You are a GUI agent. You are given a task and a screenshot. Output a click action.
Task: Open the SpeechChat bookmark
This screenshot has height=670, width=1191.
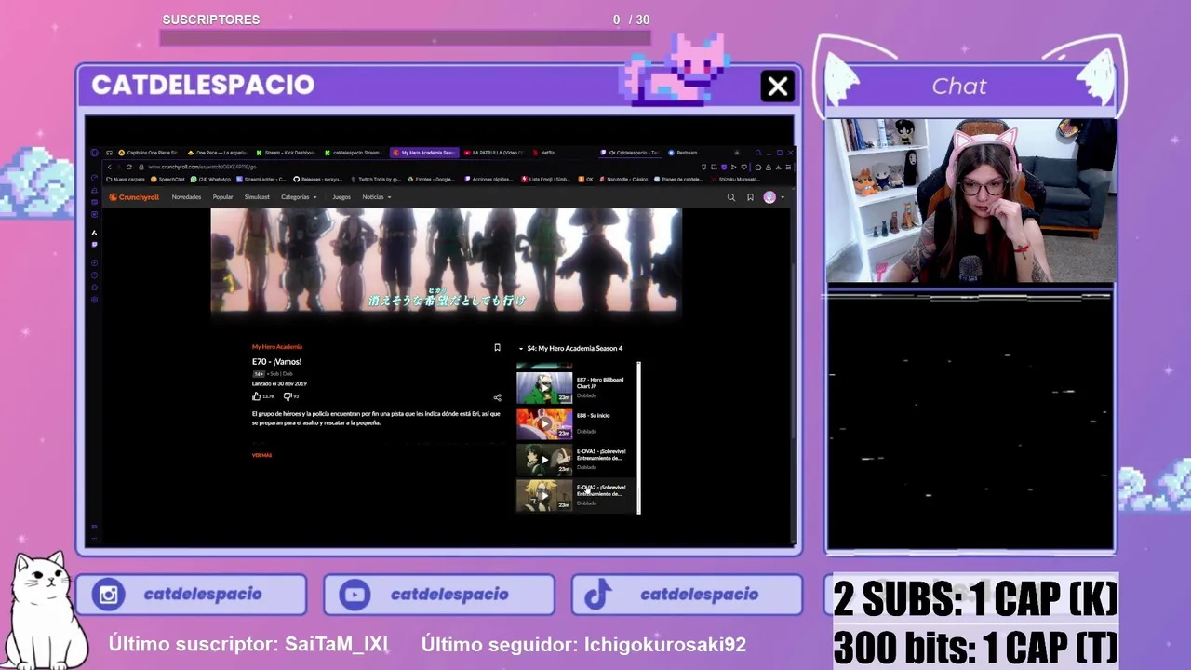click(x=168, y=179)
